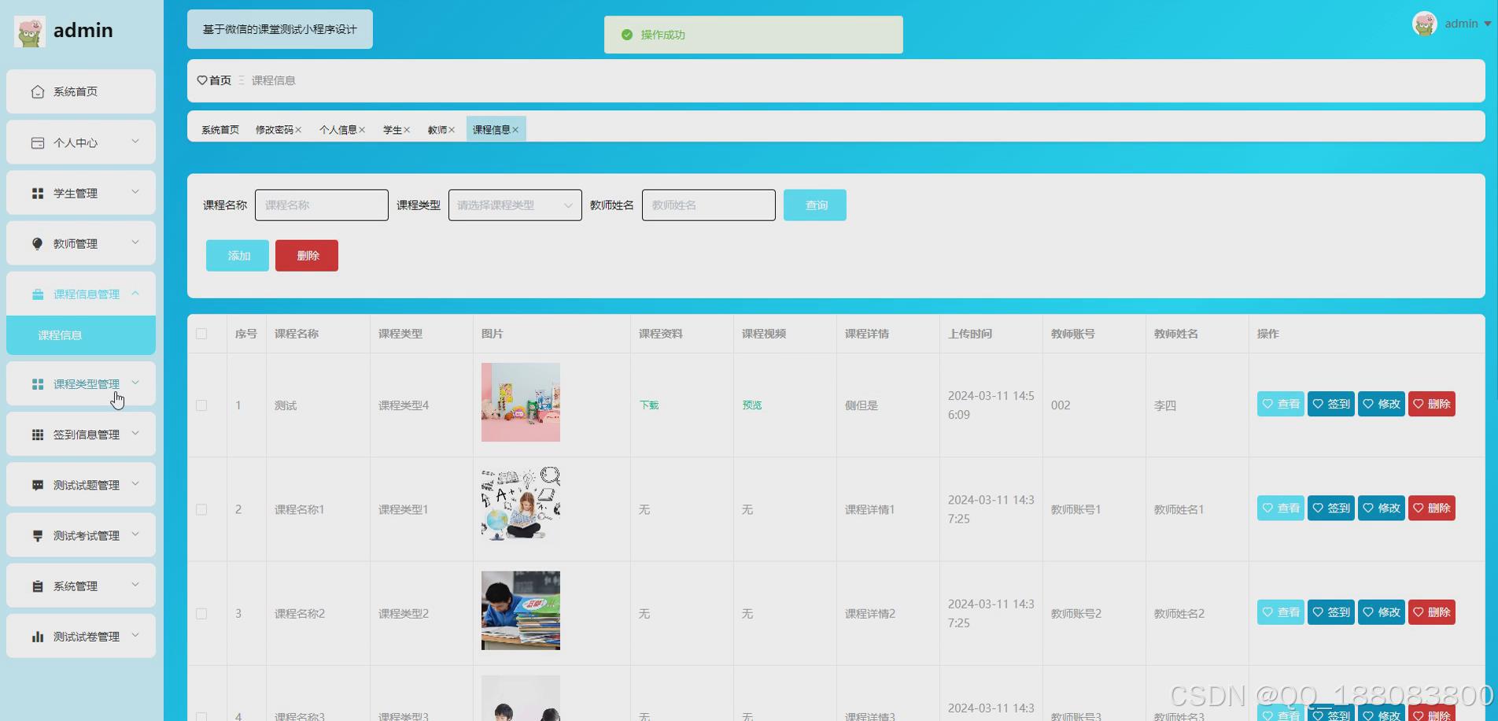1498x721 pixels.
Task: Click 签到 for the 课程名称1 row
Action: click(1331, 508)
